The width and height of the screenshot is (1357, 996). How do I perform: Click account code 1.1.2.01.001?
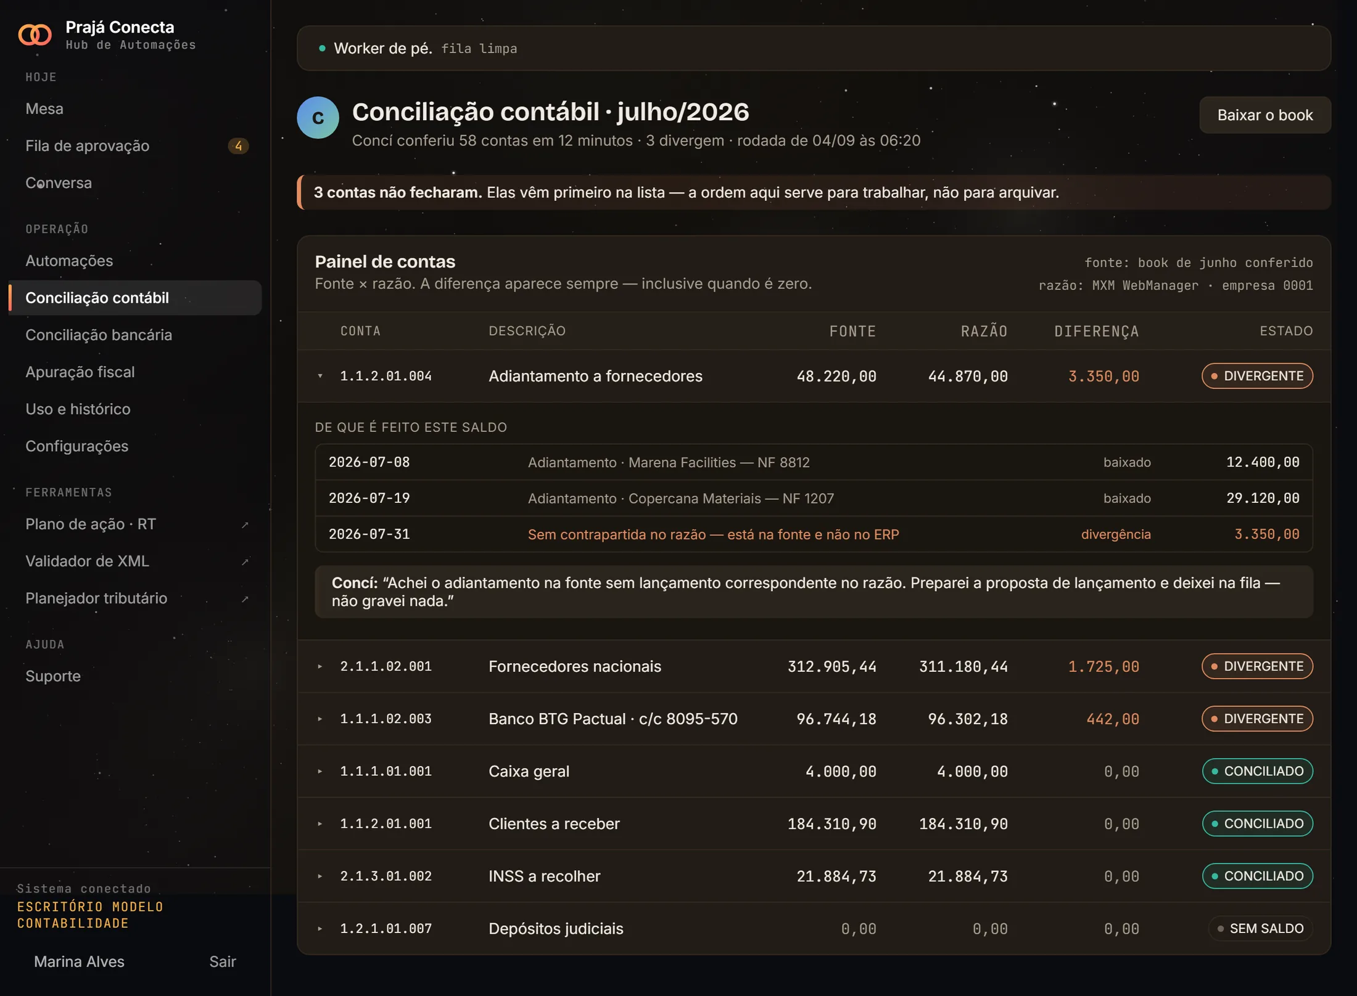click(386, 823)
